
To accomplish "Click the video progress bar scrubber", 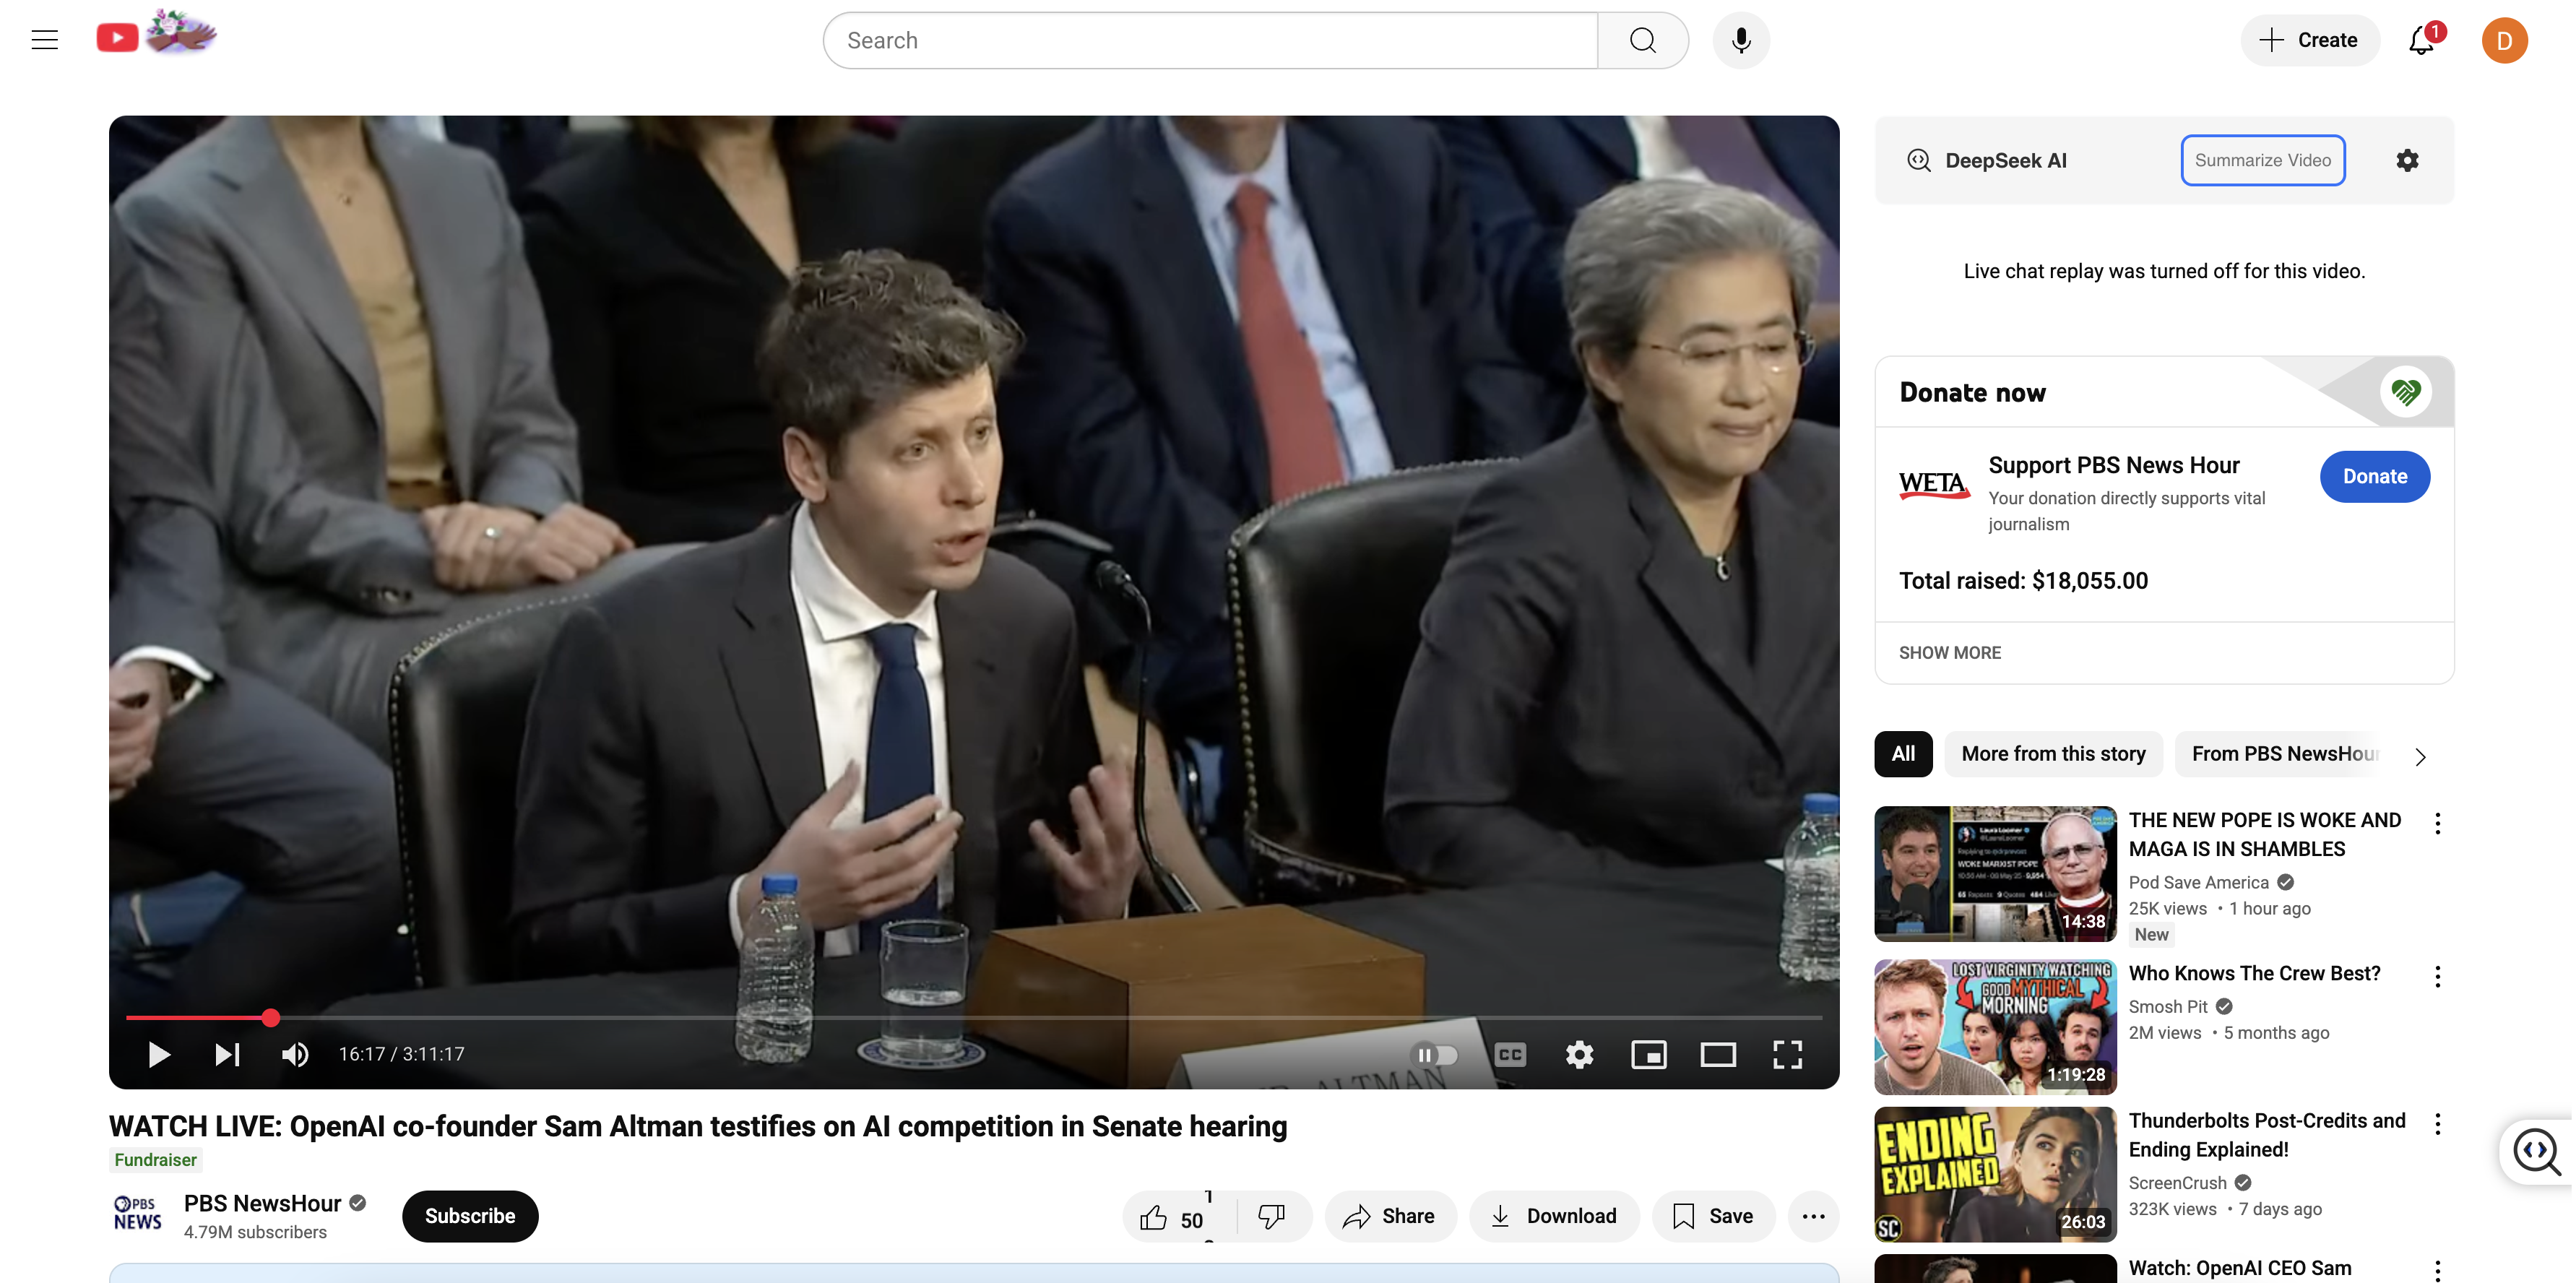I will click(271, 1018).
